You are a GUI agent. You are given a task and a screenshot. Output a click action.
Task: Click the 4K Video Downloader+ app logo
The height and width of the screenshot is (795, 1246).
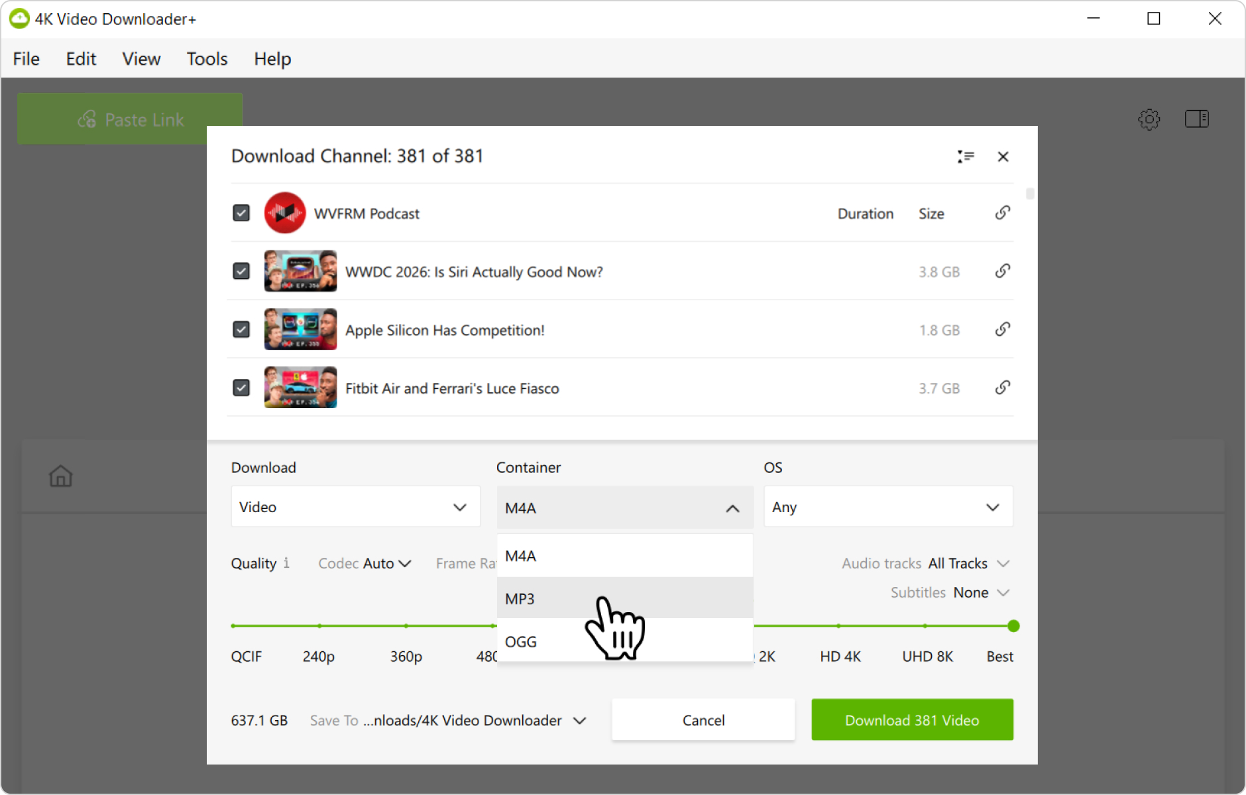tap(19, 19)
